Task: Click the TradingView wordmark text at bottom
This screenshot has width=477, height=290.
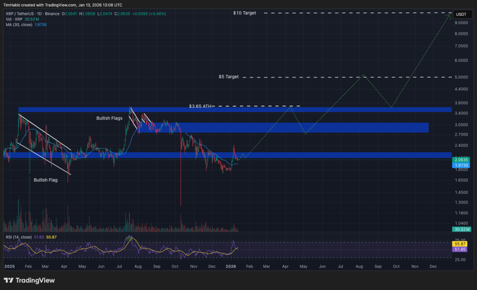Action: (x=35, y=280)
